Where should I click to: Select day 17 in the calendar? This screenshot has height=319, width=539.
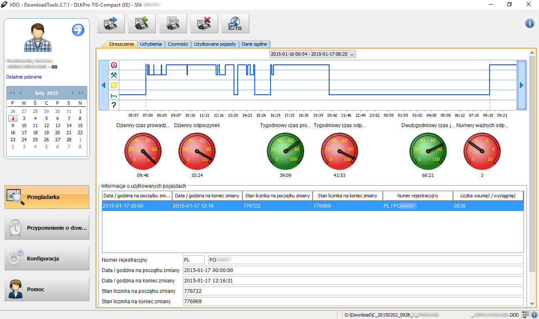point(24,133)
